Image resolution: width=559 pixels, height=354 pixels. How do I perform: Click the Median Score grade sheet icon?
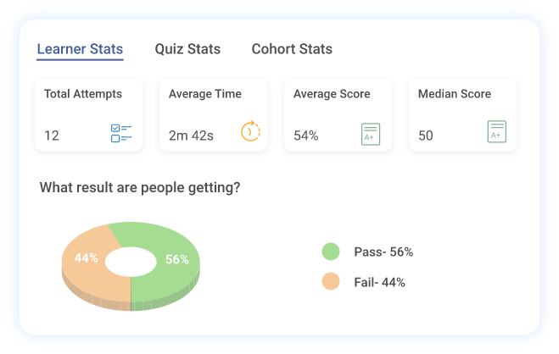pyautogui.click(x=497, y=132)
